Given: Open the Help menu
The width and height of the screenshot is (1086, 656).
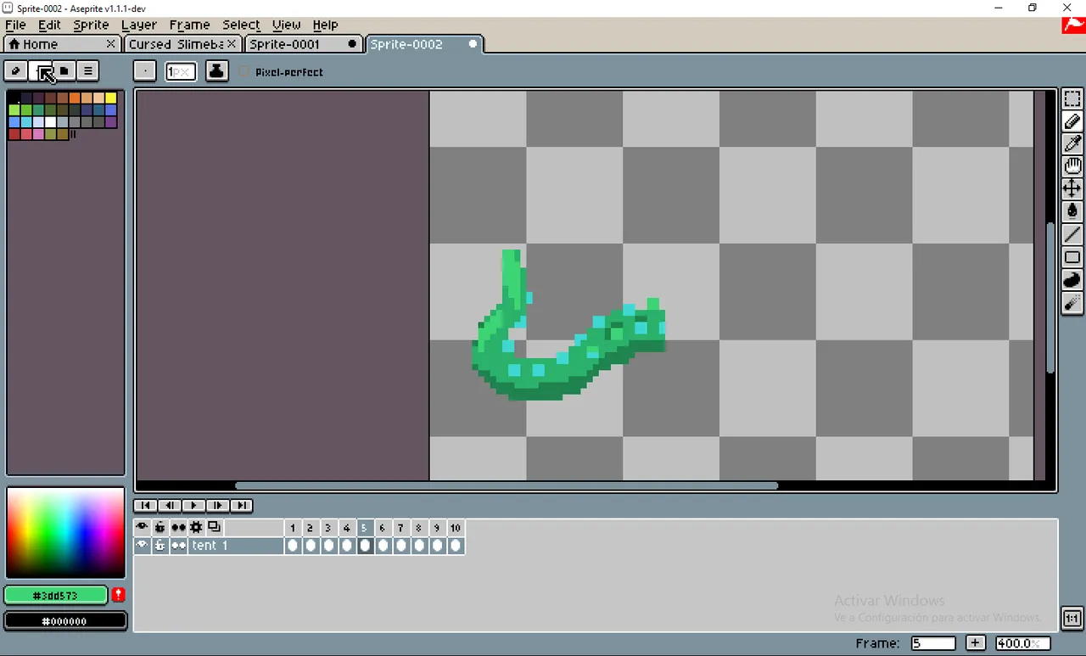Looking at the screenshot, I should 325,25.
